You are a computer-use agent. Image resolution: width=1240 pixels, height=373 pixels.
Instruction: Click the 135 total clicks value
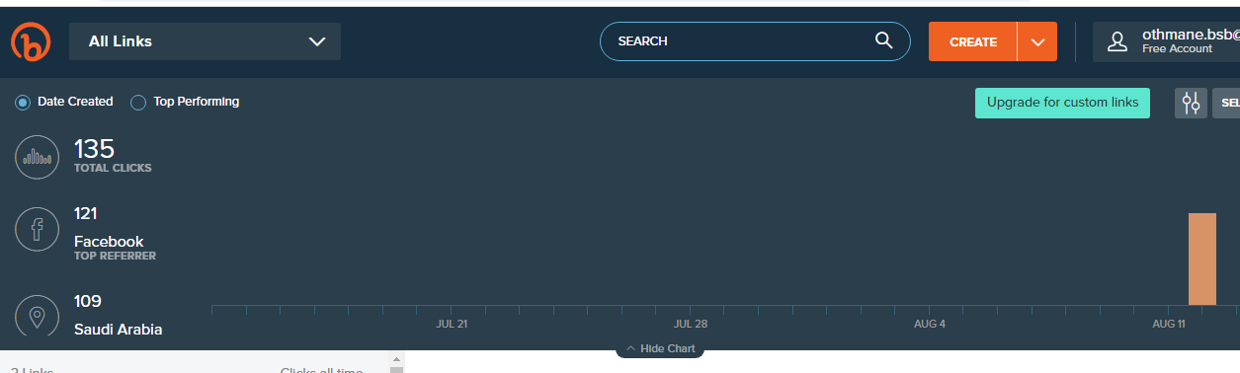click(95, 149)
